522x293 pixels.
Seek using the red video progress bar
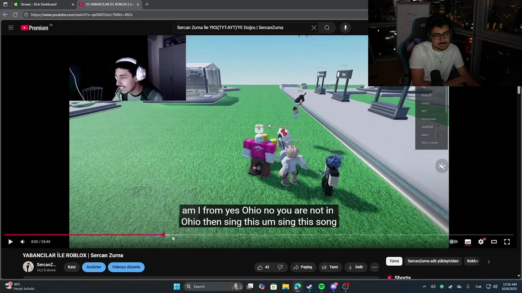pos(84,235)
